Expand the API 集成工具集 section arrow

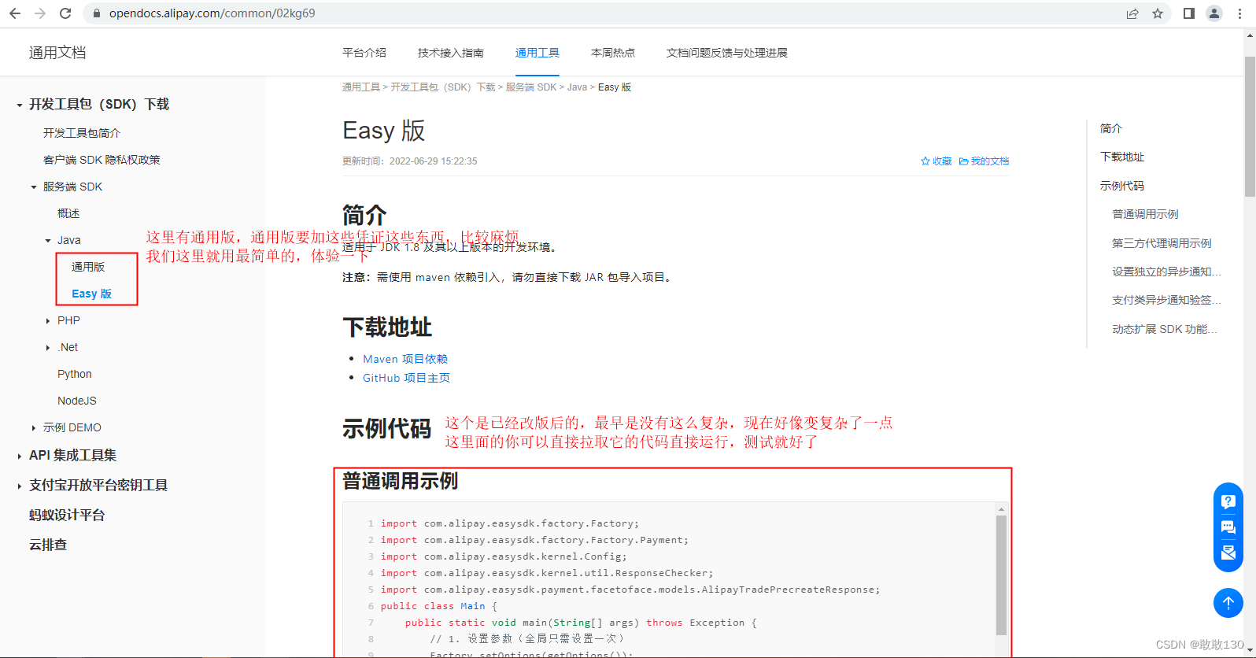(20, 456)
